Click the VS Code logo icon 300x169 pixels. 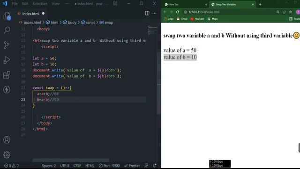pyautogui.click(x=5, y=3)
